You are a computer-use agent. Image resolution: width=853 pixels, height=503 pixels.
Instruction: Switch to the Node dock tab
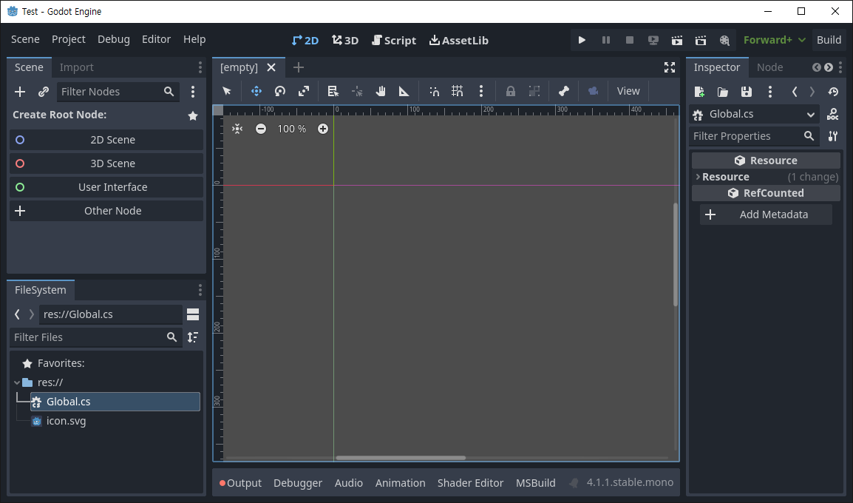coord(769,67)
